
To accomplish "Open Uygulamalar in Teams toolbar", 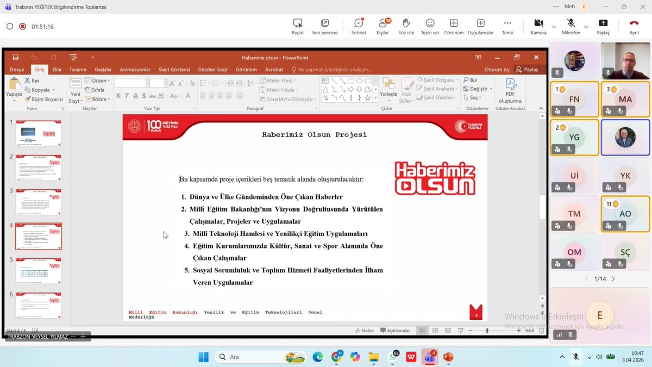I will pos(480,26).
